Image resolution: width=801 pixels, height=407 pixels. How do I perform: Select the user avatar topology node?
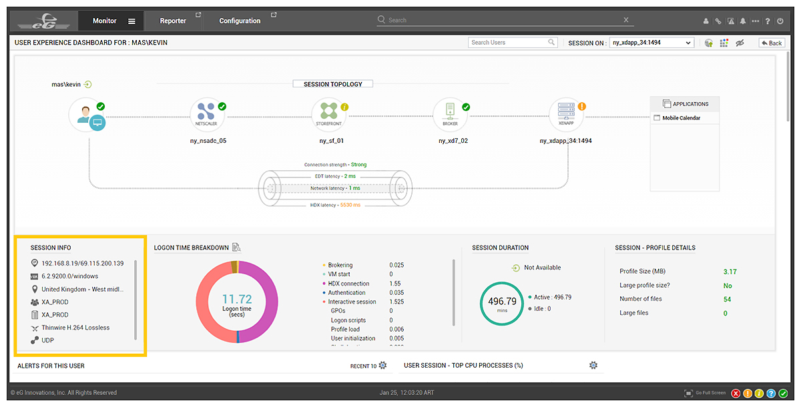87,115
